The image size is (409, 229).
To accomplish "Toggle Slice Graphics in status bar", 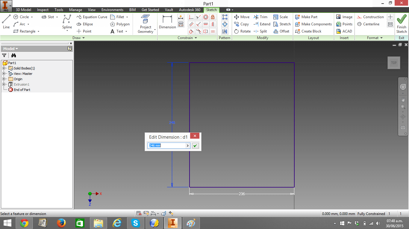I will pos(163,213).
